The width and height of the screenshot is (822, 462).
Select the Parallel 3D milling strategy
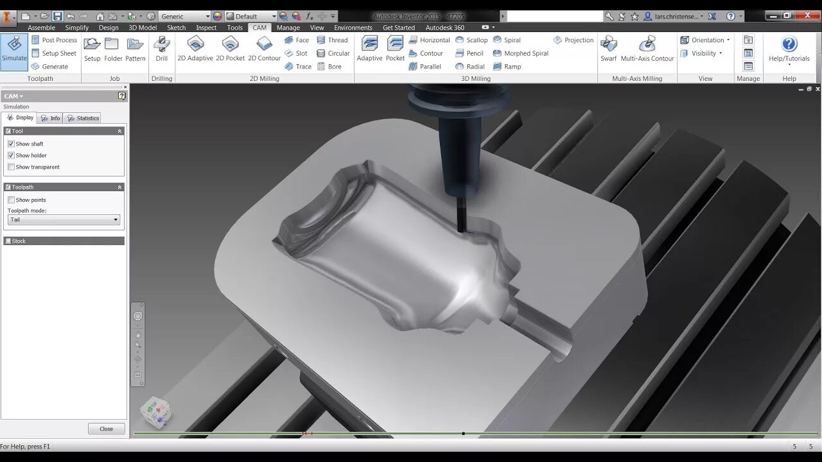pyautogui.click(x=424, y=67)
